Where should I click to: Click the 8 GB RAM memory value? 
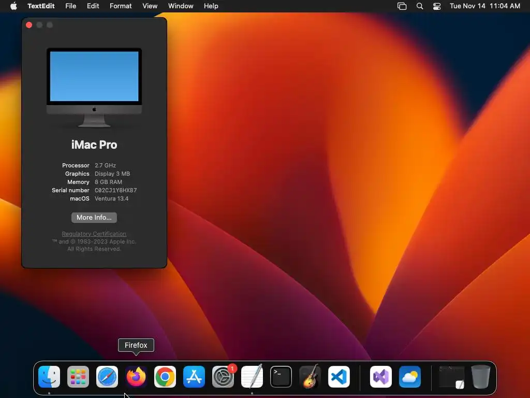click(108, 182)
